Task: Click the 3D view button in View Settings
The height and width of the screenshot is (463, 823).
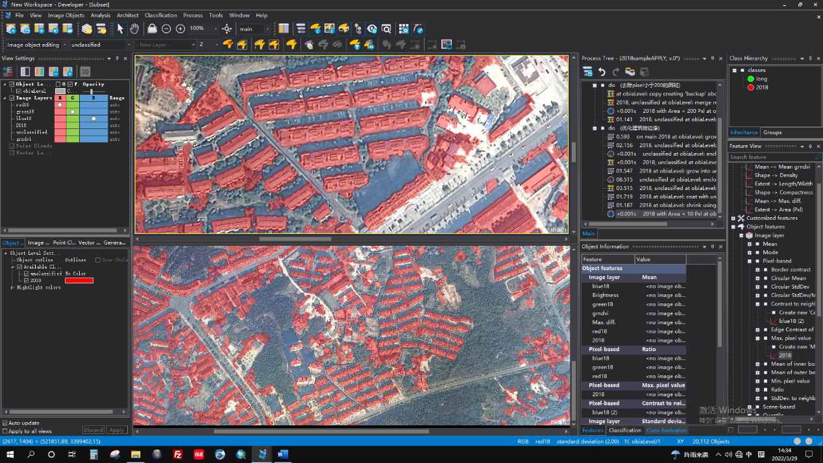Action: pos(85,71)
